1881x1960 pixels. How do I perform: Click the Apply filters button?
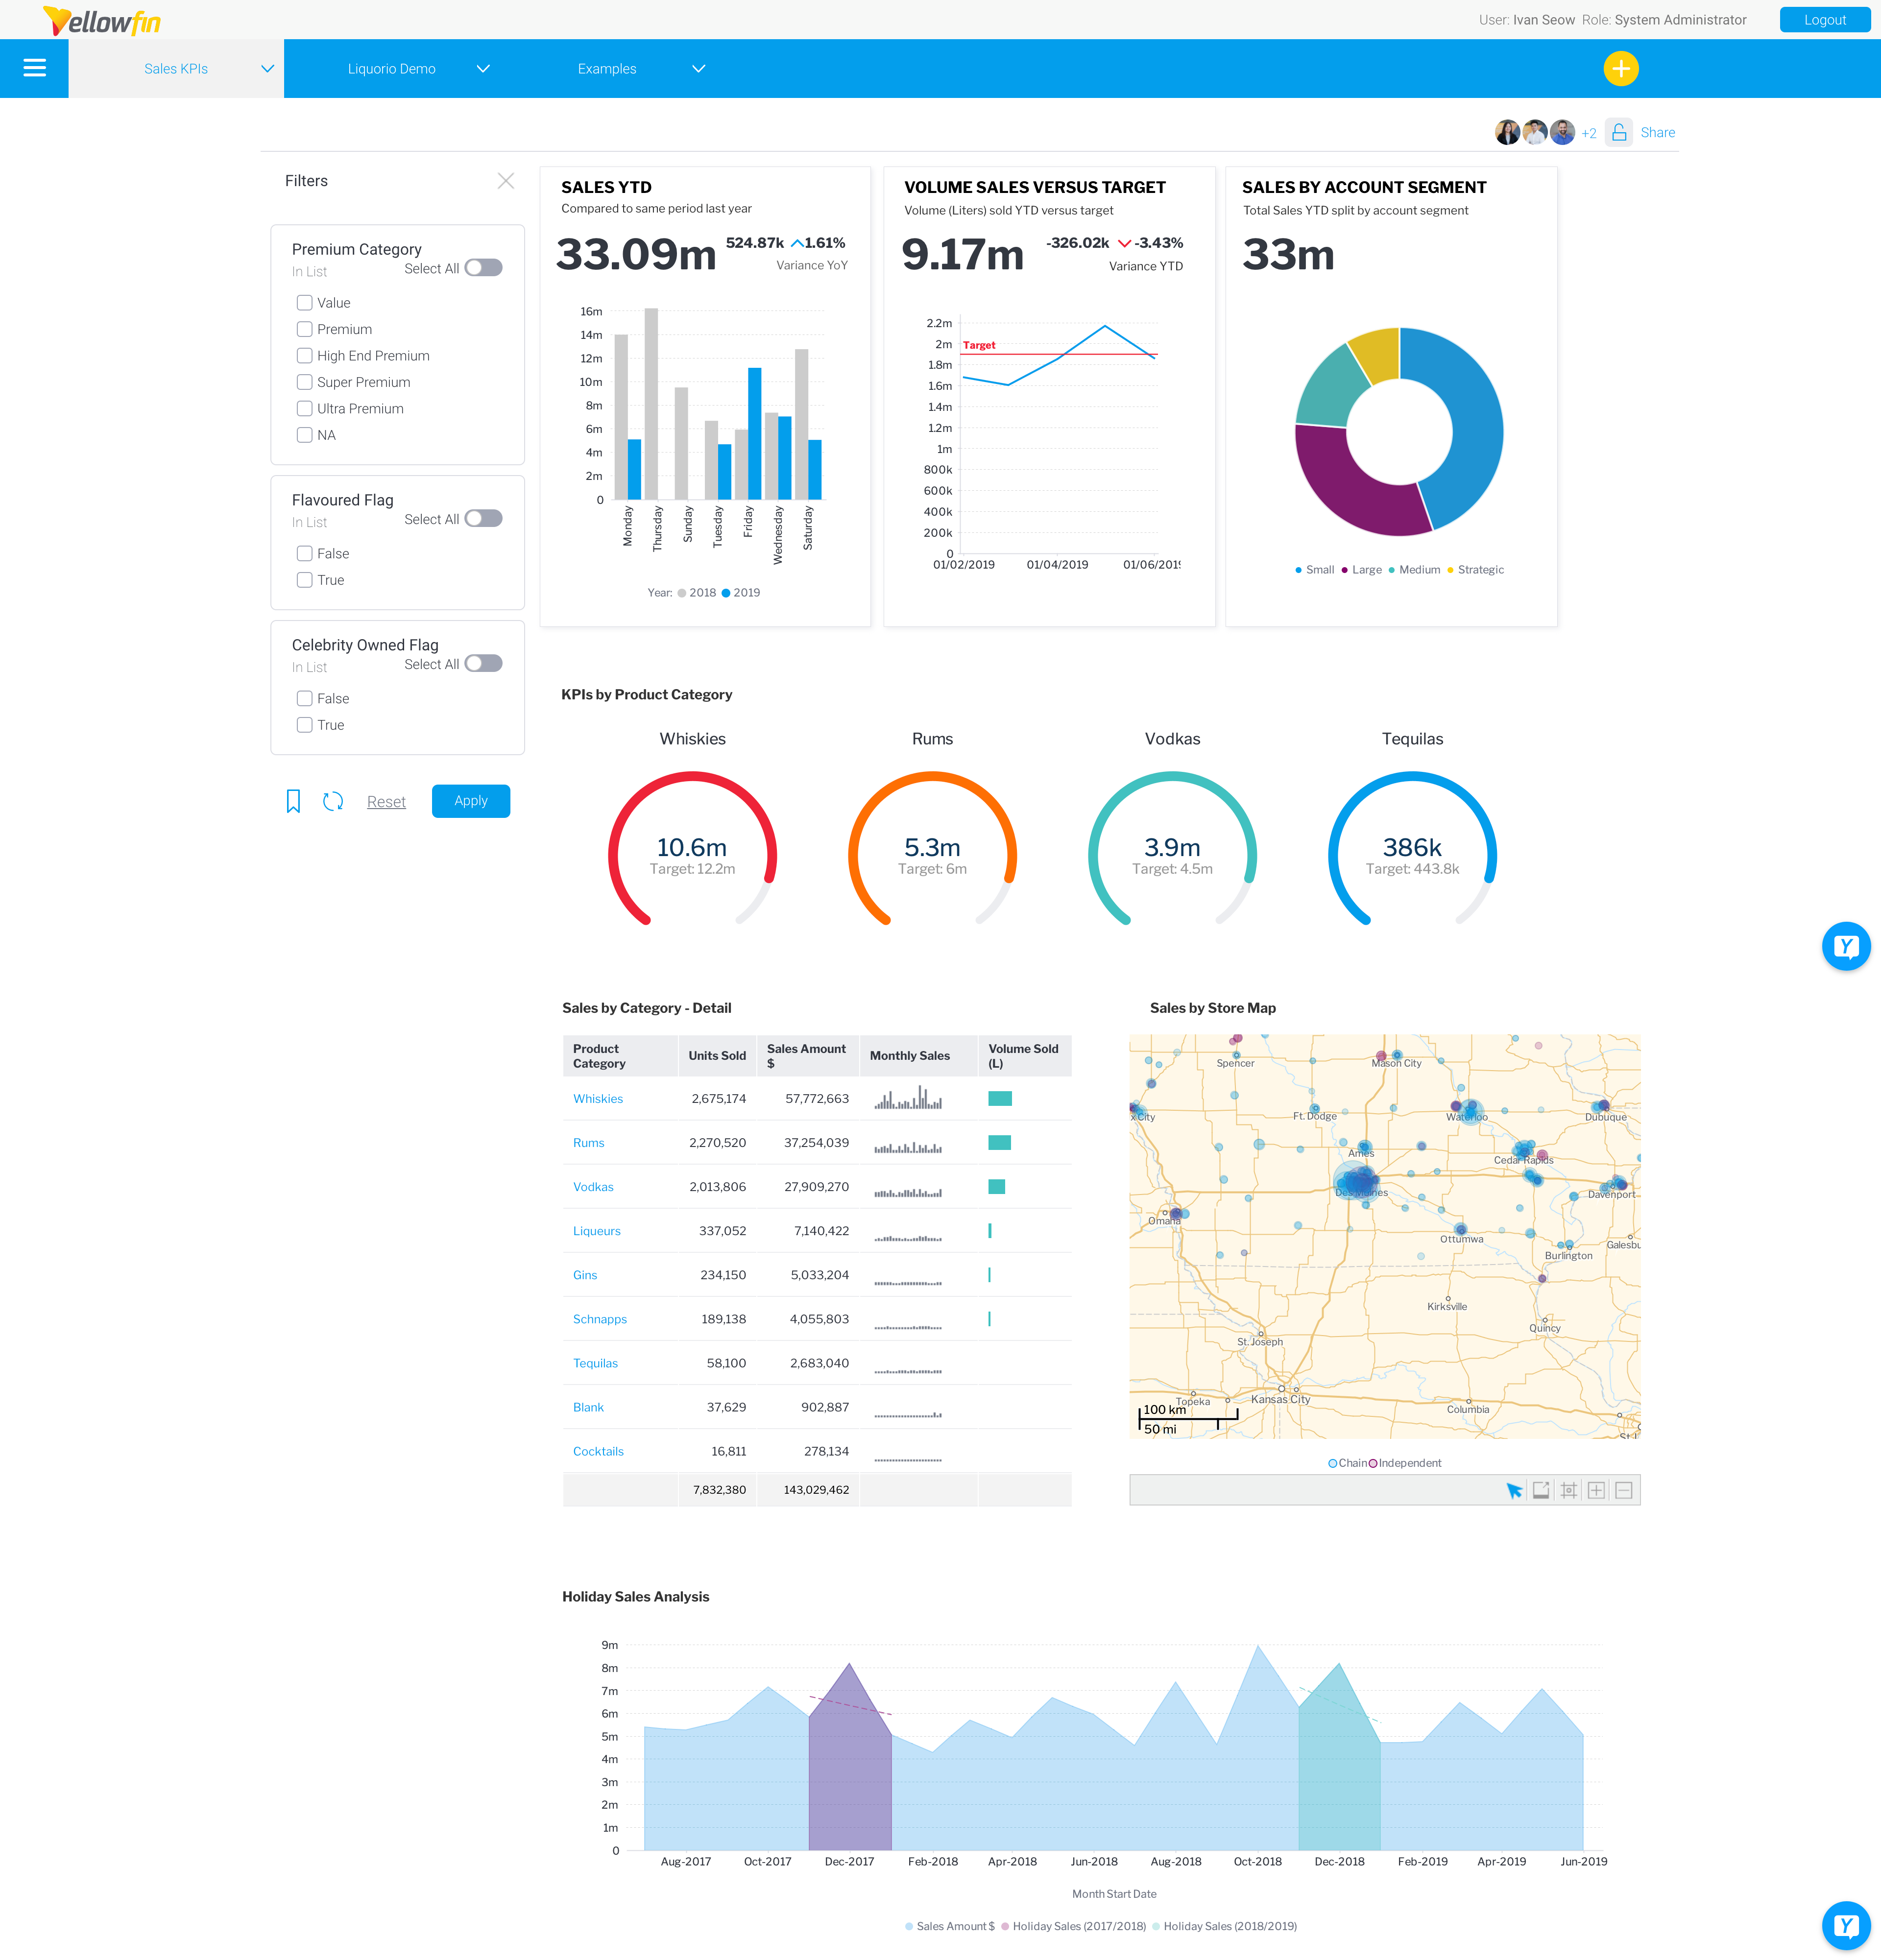471,801
